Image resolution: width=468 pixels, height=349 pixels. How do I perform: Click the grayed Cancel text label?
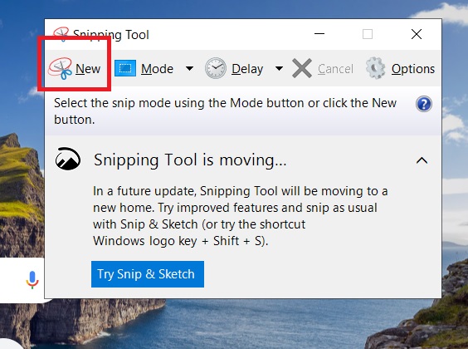(x=335, y=69)
